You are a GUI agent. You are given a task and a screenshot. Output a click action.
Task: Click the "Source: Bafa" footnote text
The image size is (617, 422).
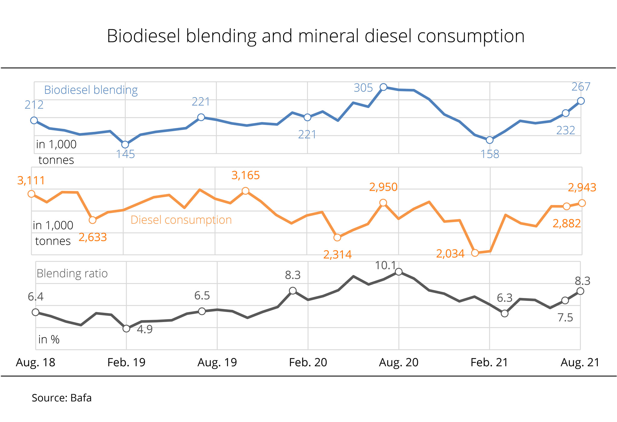coord(61,398)
